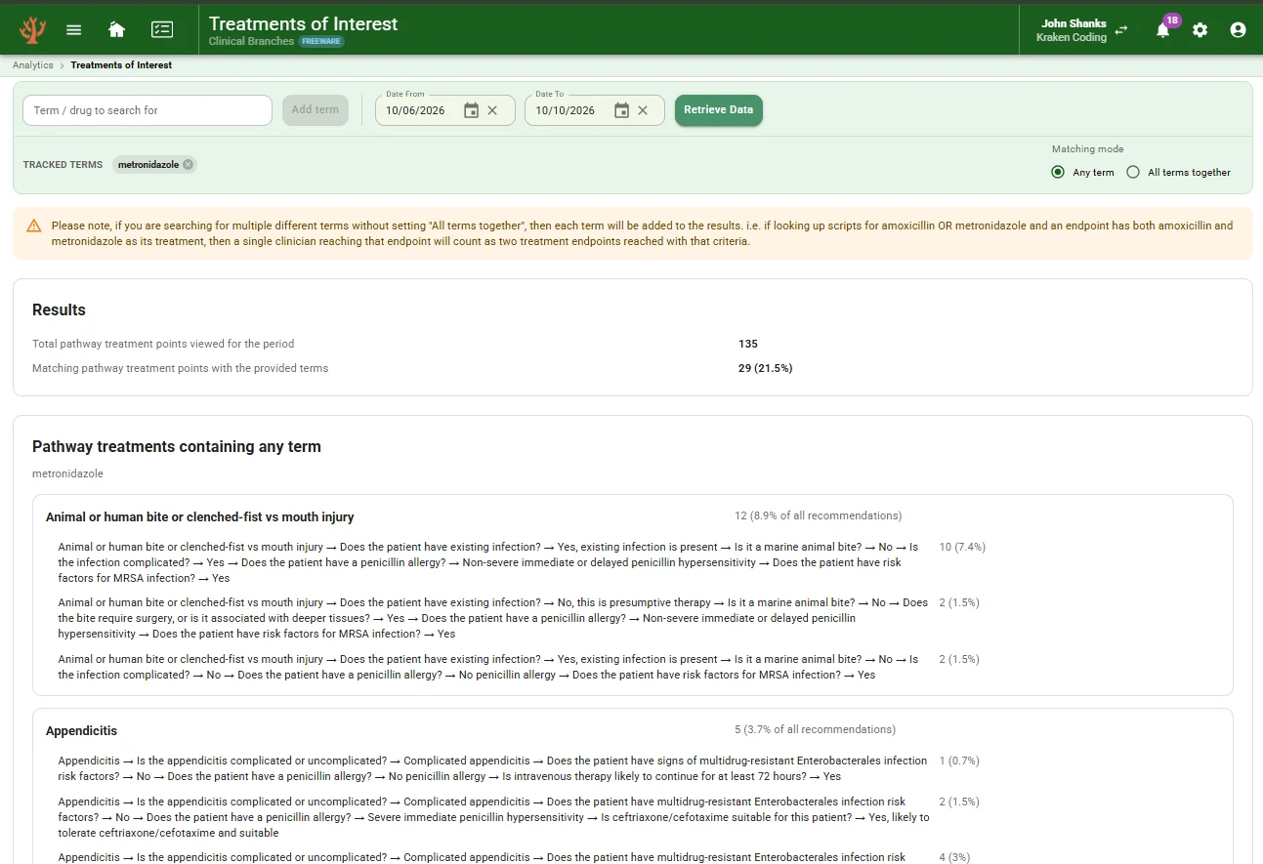Focus the term / drug search field
This screenshot has width=1263, height=864.
click(x=147, y=110)
